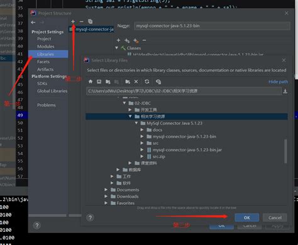
Task: Click the file path input field
Action: tap(184, 91)
